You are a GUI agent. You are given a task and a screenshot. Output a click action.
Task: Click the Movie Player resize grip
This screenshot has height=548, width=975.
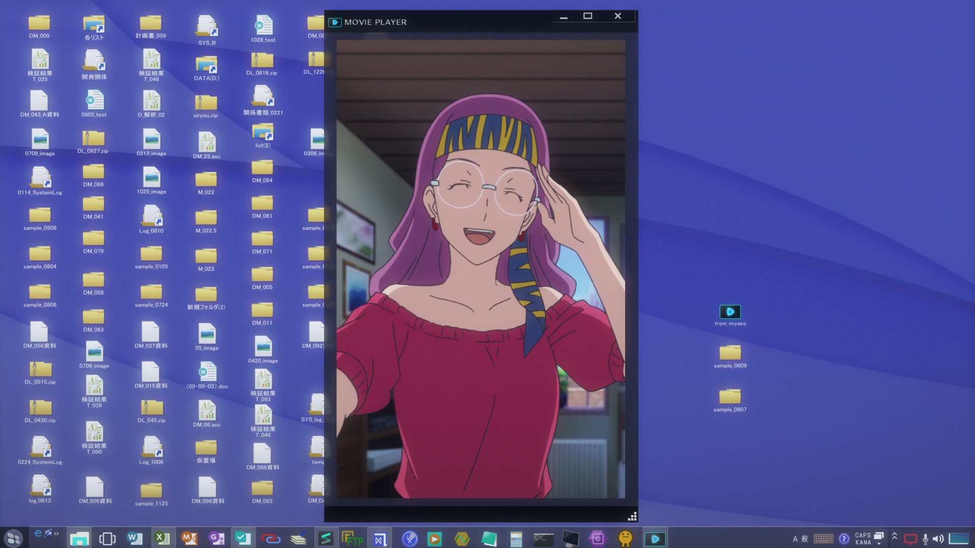(x=632, y=517)
